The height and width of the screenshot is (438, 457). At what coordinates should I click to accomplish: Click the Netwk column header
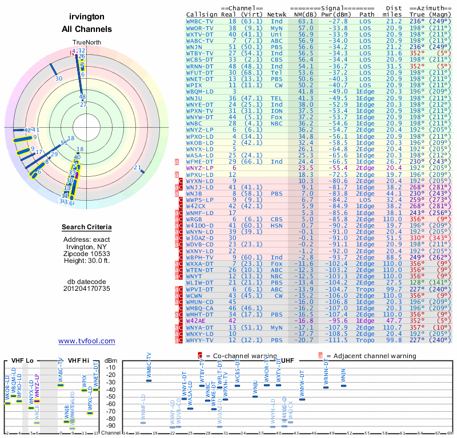coord(276,15)
